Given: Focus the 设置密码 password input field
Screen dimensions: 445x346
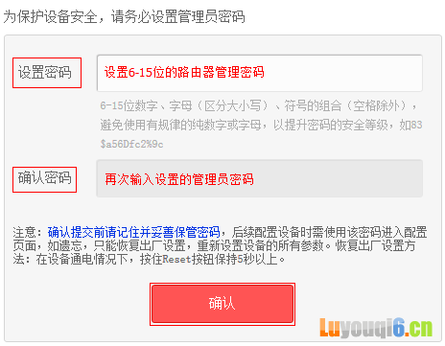Looking at the screenshot, I should [x=260, y=73].
